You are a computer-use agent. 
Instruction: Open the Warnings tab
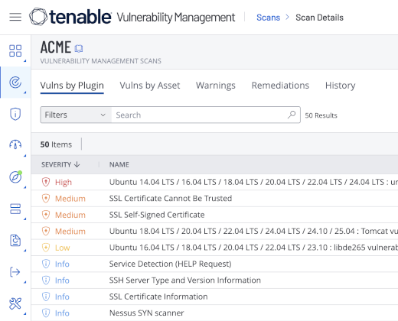216,86
